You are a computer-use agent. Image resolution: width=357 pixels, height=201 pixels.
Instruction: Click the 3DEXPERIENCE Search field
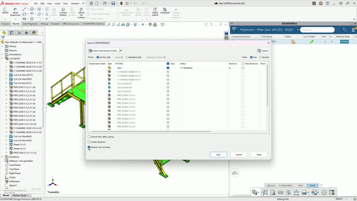(317, 30)
